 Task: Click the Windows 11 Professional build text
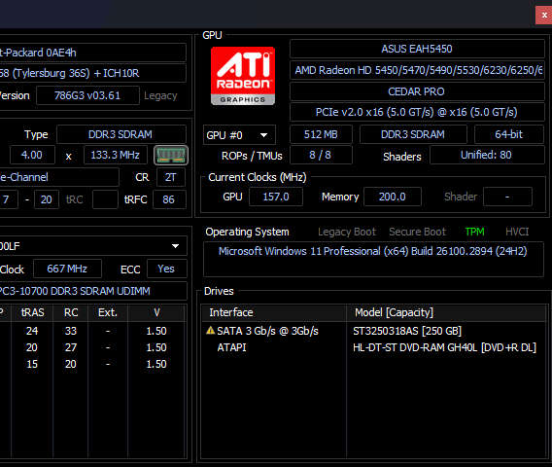pos(373,251)
